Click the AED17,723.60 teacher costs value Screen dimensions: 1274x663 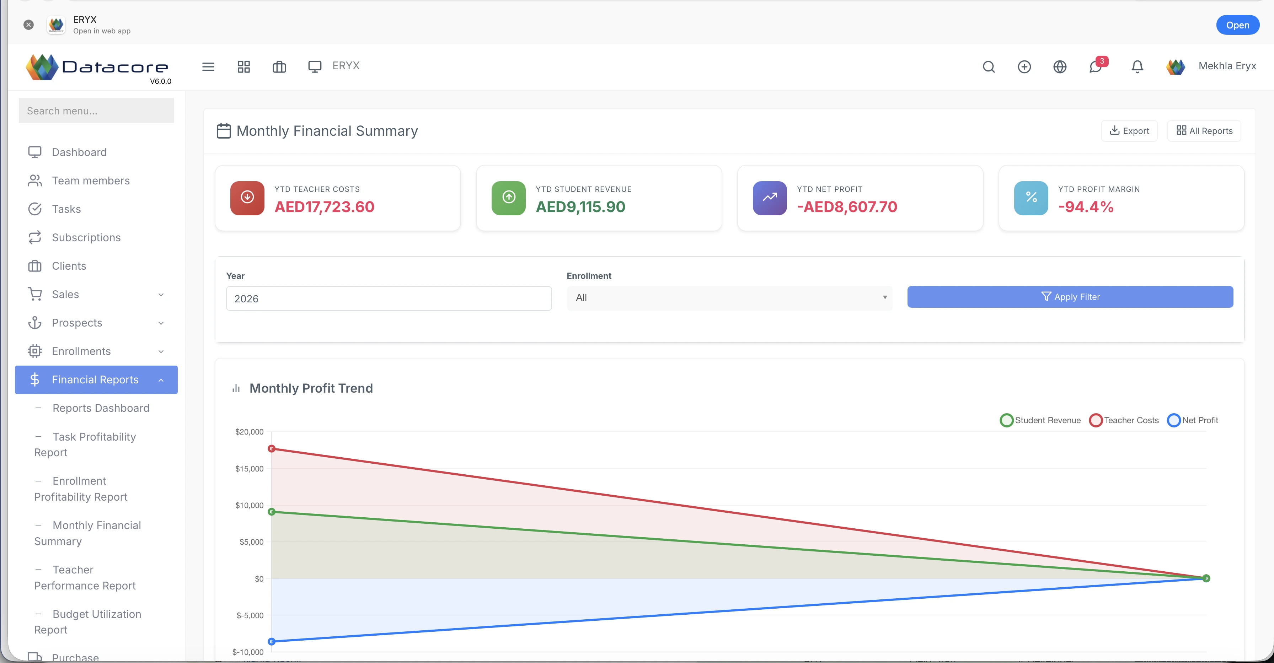pyautogui.click(x=325, y=207)
